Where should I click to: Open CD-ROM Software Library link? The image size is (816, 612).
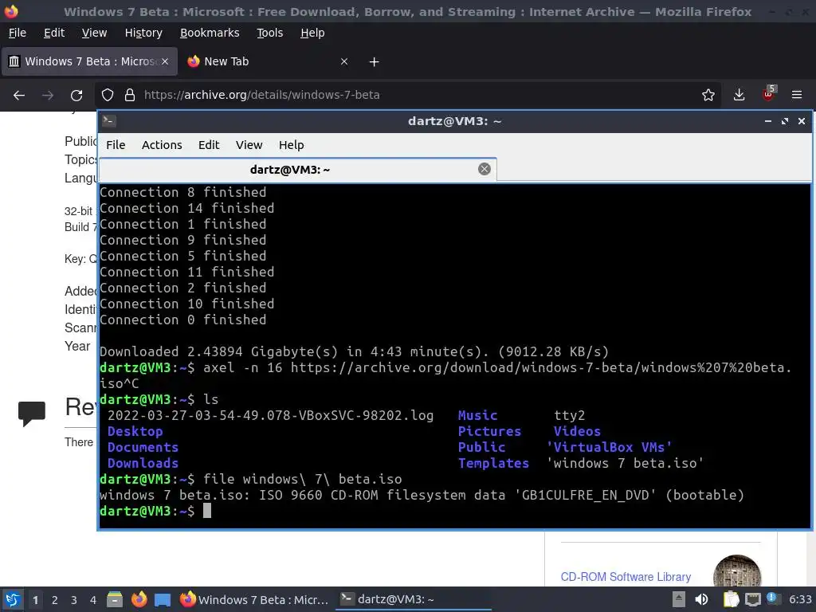(x=626, y=577)
